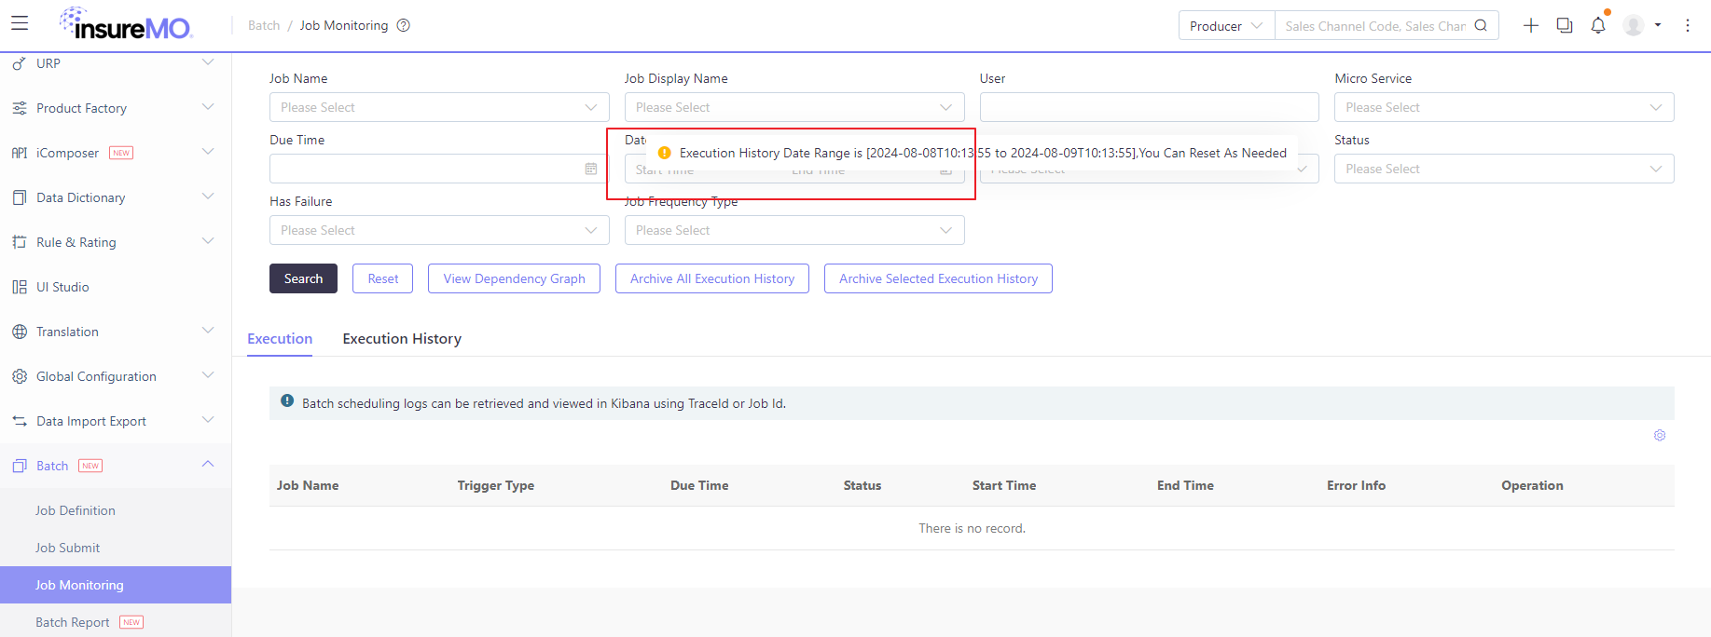Click the Rule & Rating icon
1711x637 pixels.
(x=20, y=242)
